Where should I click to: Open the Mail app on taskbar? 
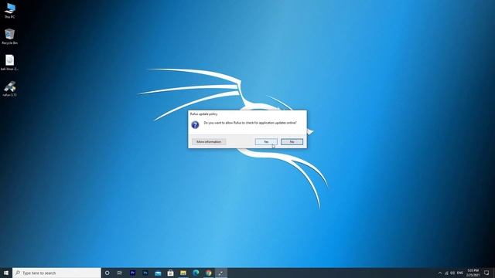point(158,273)
